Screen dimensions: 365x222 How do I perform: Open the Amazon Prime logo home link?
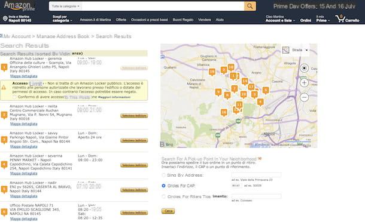point(19,7)
